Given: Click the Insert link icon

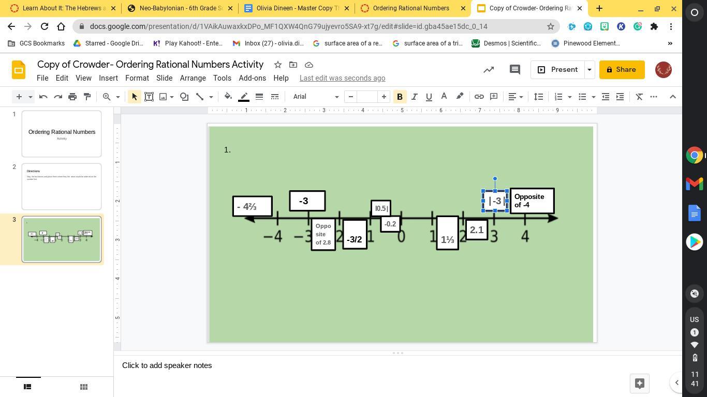Looking at the screenshot, I should [x=479, y=97].
